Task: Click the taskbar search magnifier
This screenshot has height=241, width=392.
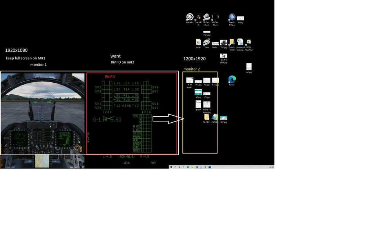Action: click(x=175, y=167)
